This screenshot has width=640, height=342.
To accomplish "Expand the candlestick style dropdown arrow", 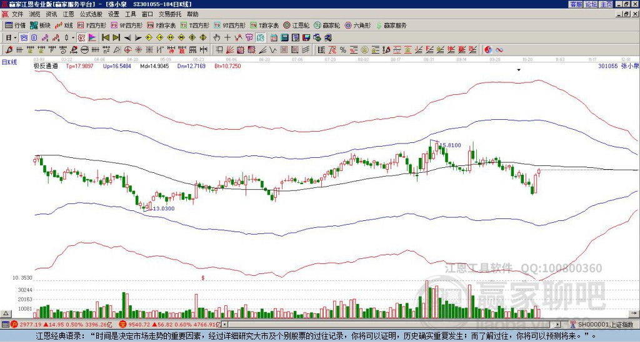I will [74, 38].
